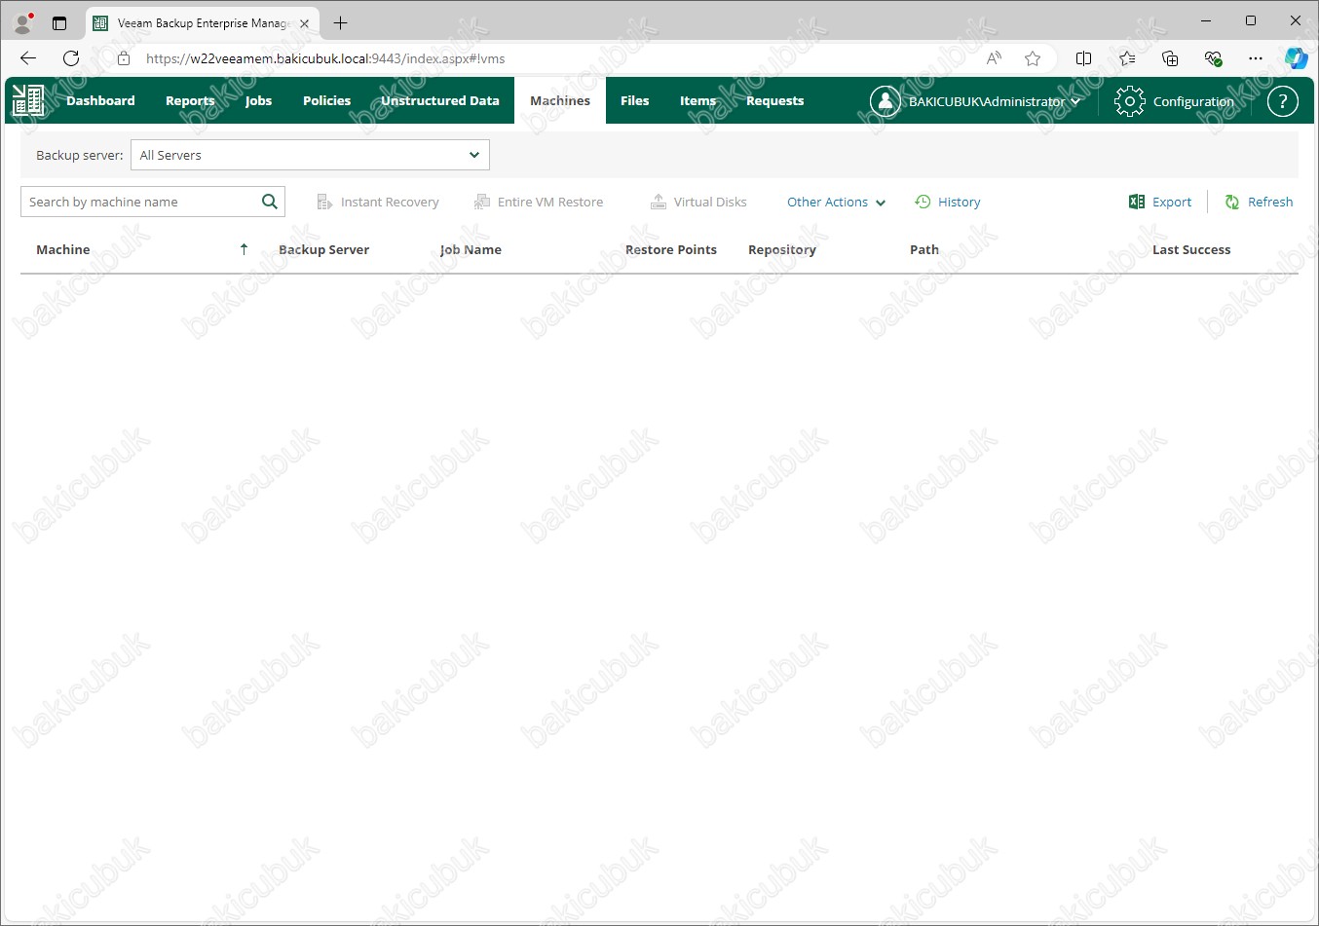Click the Entire VM Restore button label
The height and width of the screenshot is (926, 1319).
550,202
